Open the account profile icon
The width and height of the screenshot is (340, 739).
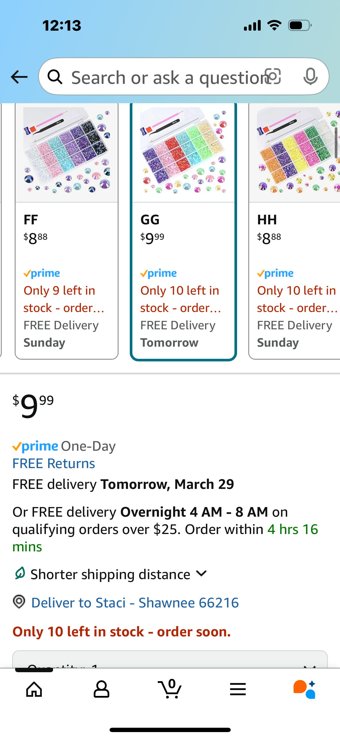pyautogui.click(x=102, y=689)
